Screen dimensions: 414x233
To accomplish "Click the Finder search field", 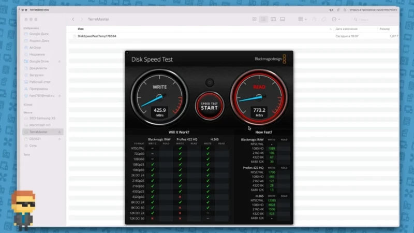I will (376, 20).
